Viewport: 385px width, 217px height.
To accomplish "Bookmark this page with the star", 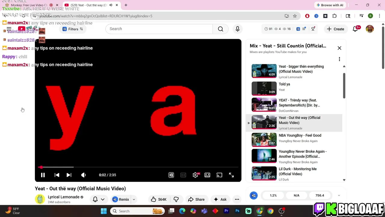I will point(295,16).
